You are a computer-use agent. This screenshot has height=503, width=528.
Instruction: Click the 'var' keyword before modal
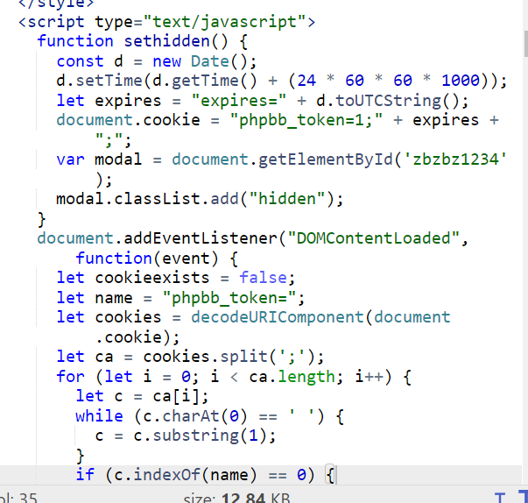point(70,159)
